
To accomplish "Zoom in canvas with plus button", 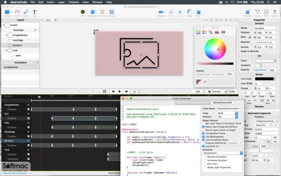I will coord(56,20).
